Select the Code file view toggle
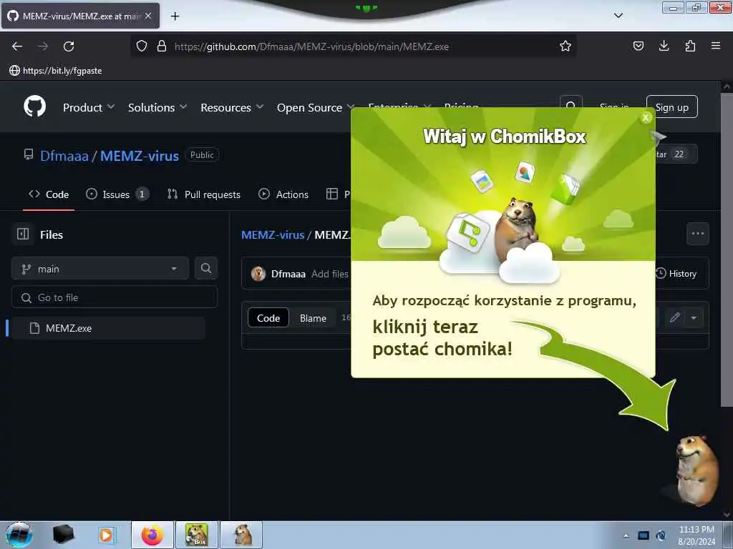 click(x=268, y=318)
